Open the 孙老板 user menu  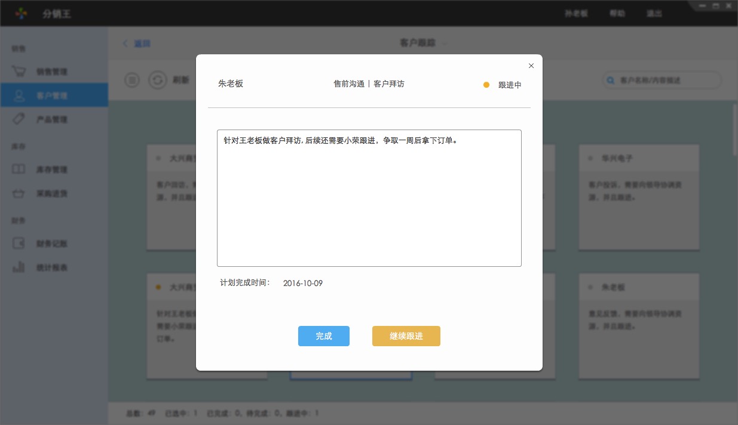coord(576,13)
